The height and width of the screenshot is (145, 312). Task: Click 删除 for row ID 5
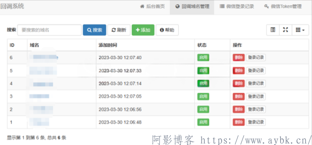238,70
